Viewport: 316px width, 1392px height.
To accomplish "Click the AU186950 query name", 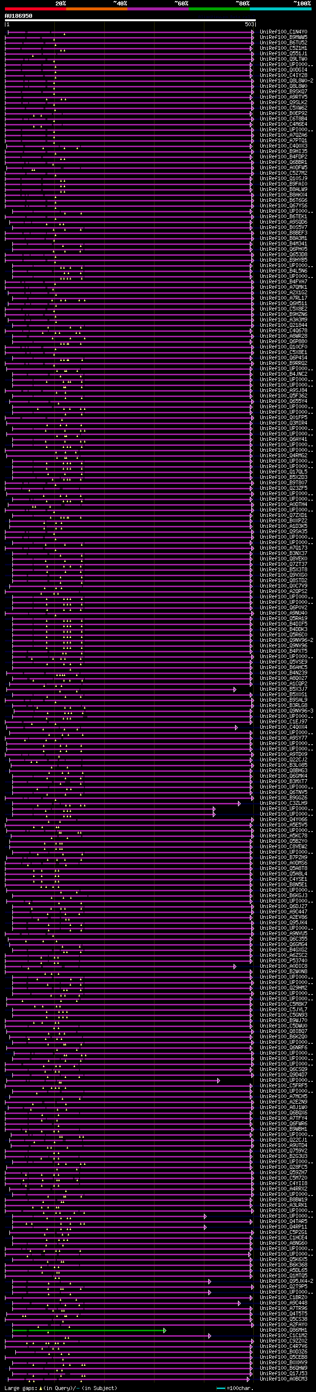I will click(18, 16).
